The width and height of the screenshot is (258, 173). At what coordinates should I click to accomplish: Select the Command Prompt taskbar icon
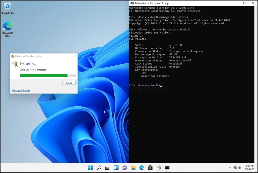[167, 167]
